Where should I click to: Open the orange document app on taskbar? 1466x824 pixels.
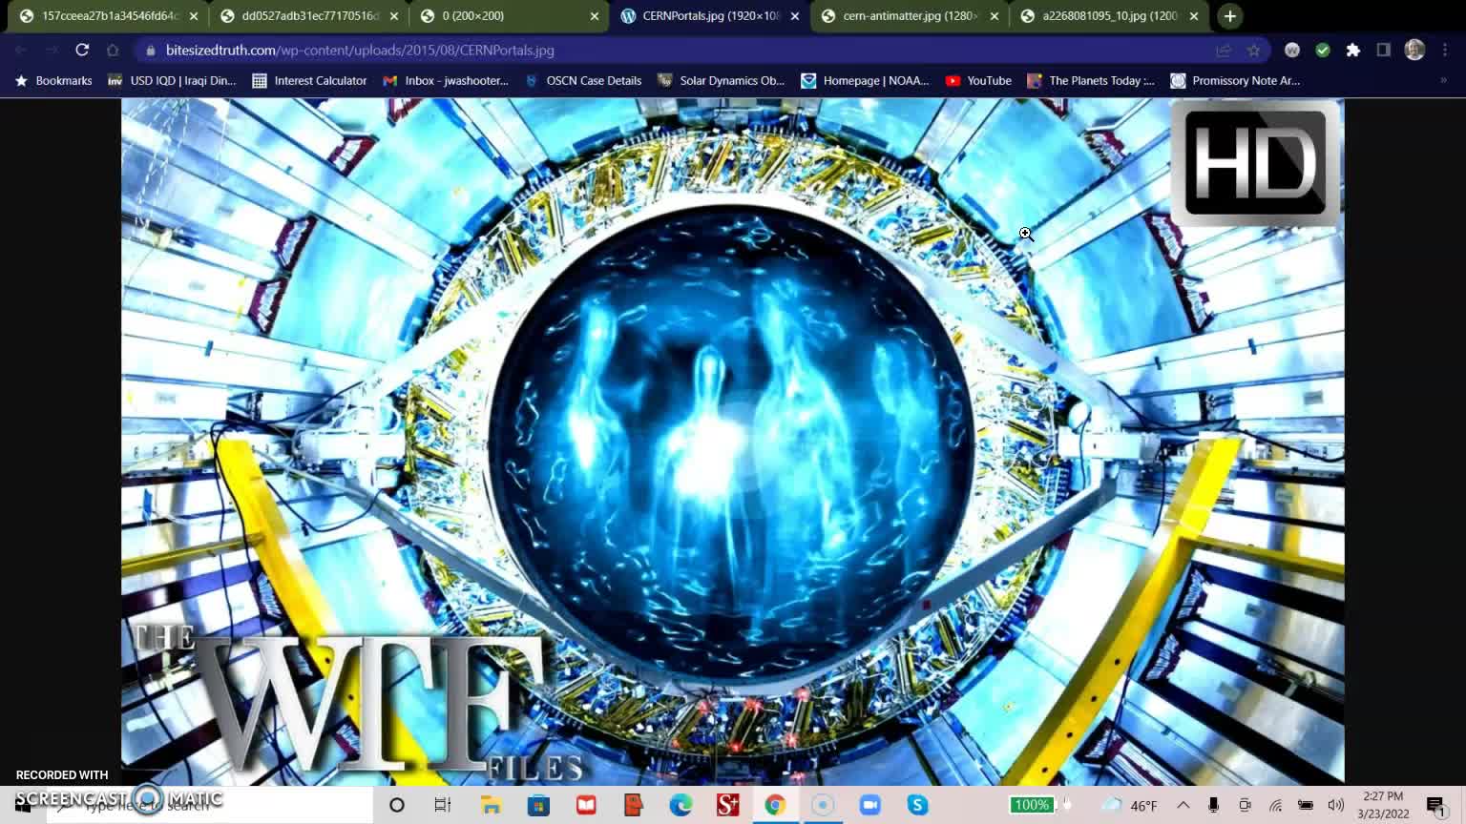pos(633,805)
